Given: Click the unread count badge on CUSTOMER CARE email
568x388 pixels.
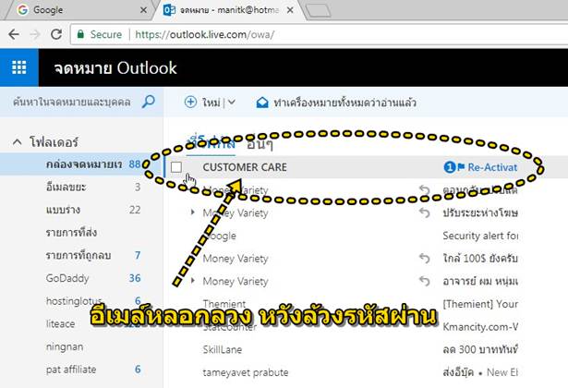Looking at the screenshot, I should (x=450, y=167).
